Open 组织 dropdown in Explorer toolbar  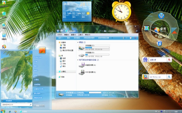click(x=61, y=38)
